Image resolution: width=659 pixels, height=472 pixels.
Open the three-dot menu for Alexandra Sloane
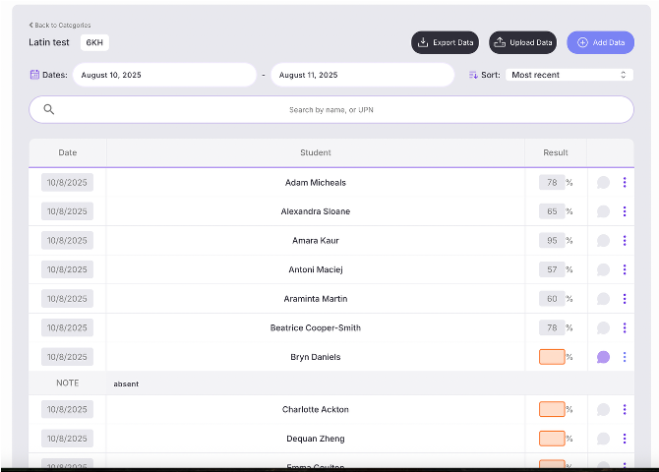click(x=625, y=211)
